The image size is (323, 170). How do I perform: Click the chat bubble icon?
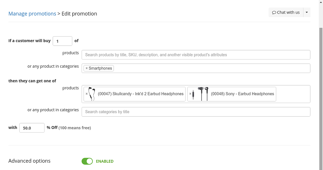click(x=274, y=13)
